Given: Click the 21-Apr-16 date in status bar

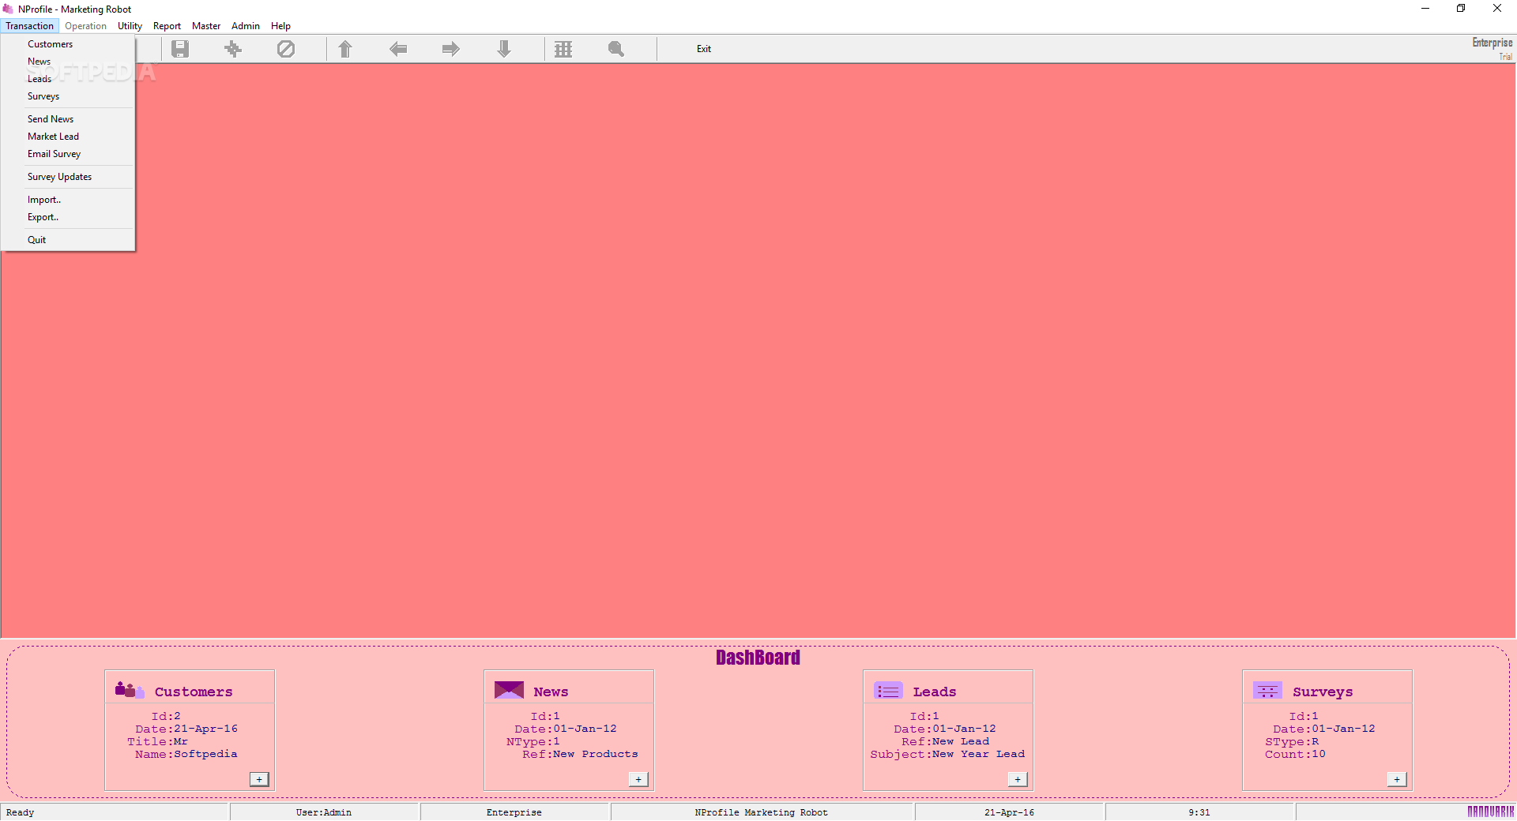Looking at the screenshot, I should pos(1010,812).
